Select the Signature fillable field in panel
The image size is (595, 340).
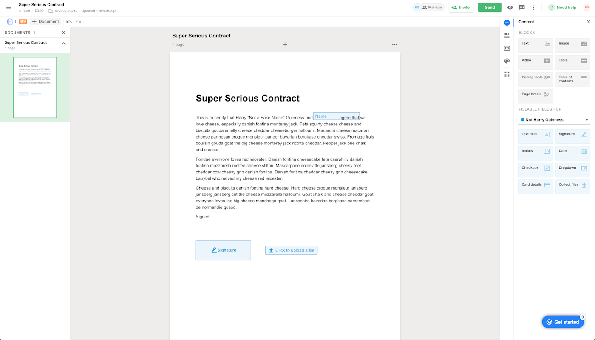573,136
